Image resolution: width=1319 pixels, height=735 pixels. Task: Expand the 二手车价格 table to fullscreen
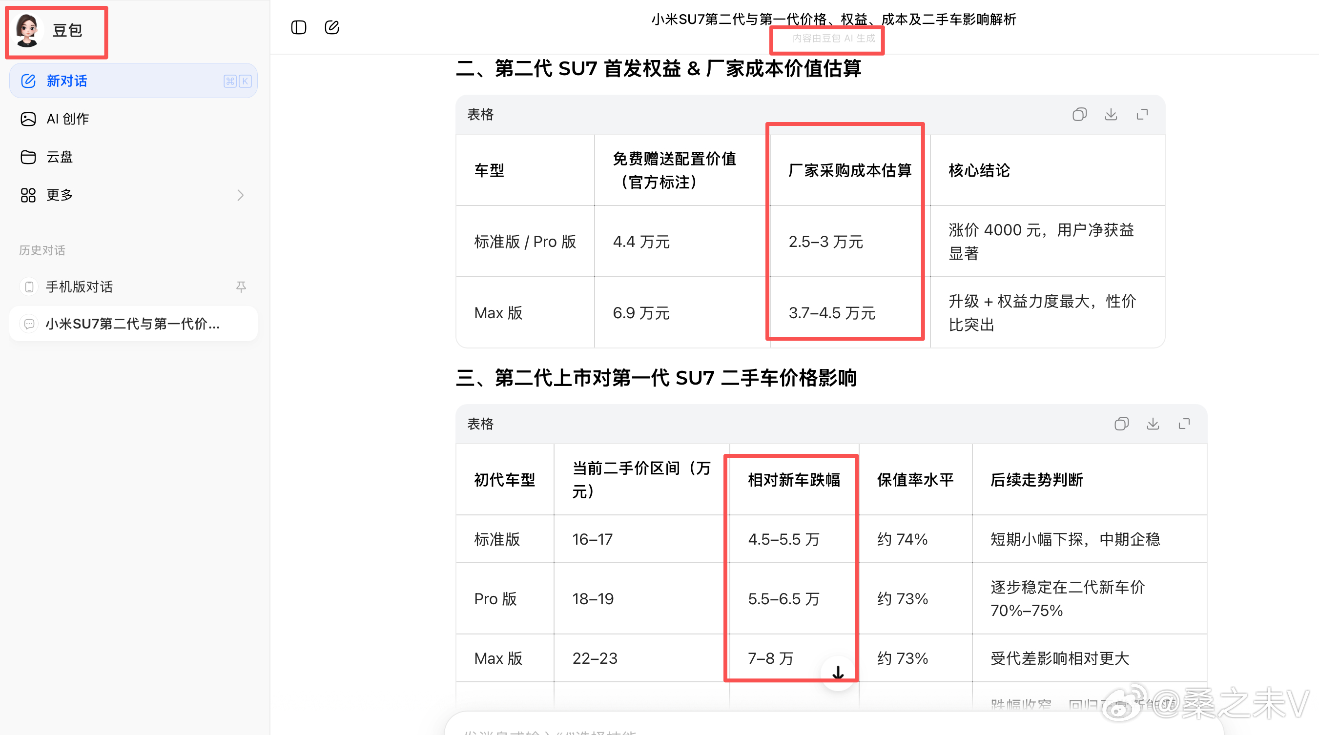coord(1184,424)
